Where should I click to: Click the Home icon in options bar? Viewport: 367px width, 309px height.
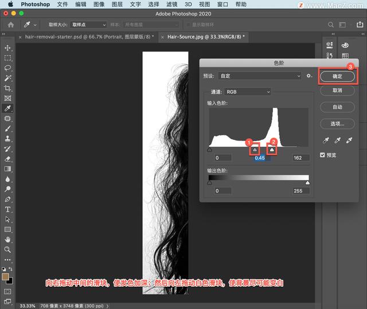tap(10, 25)
